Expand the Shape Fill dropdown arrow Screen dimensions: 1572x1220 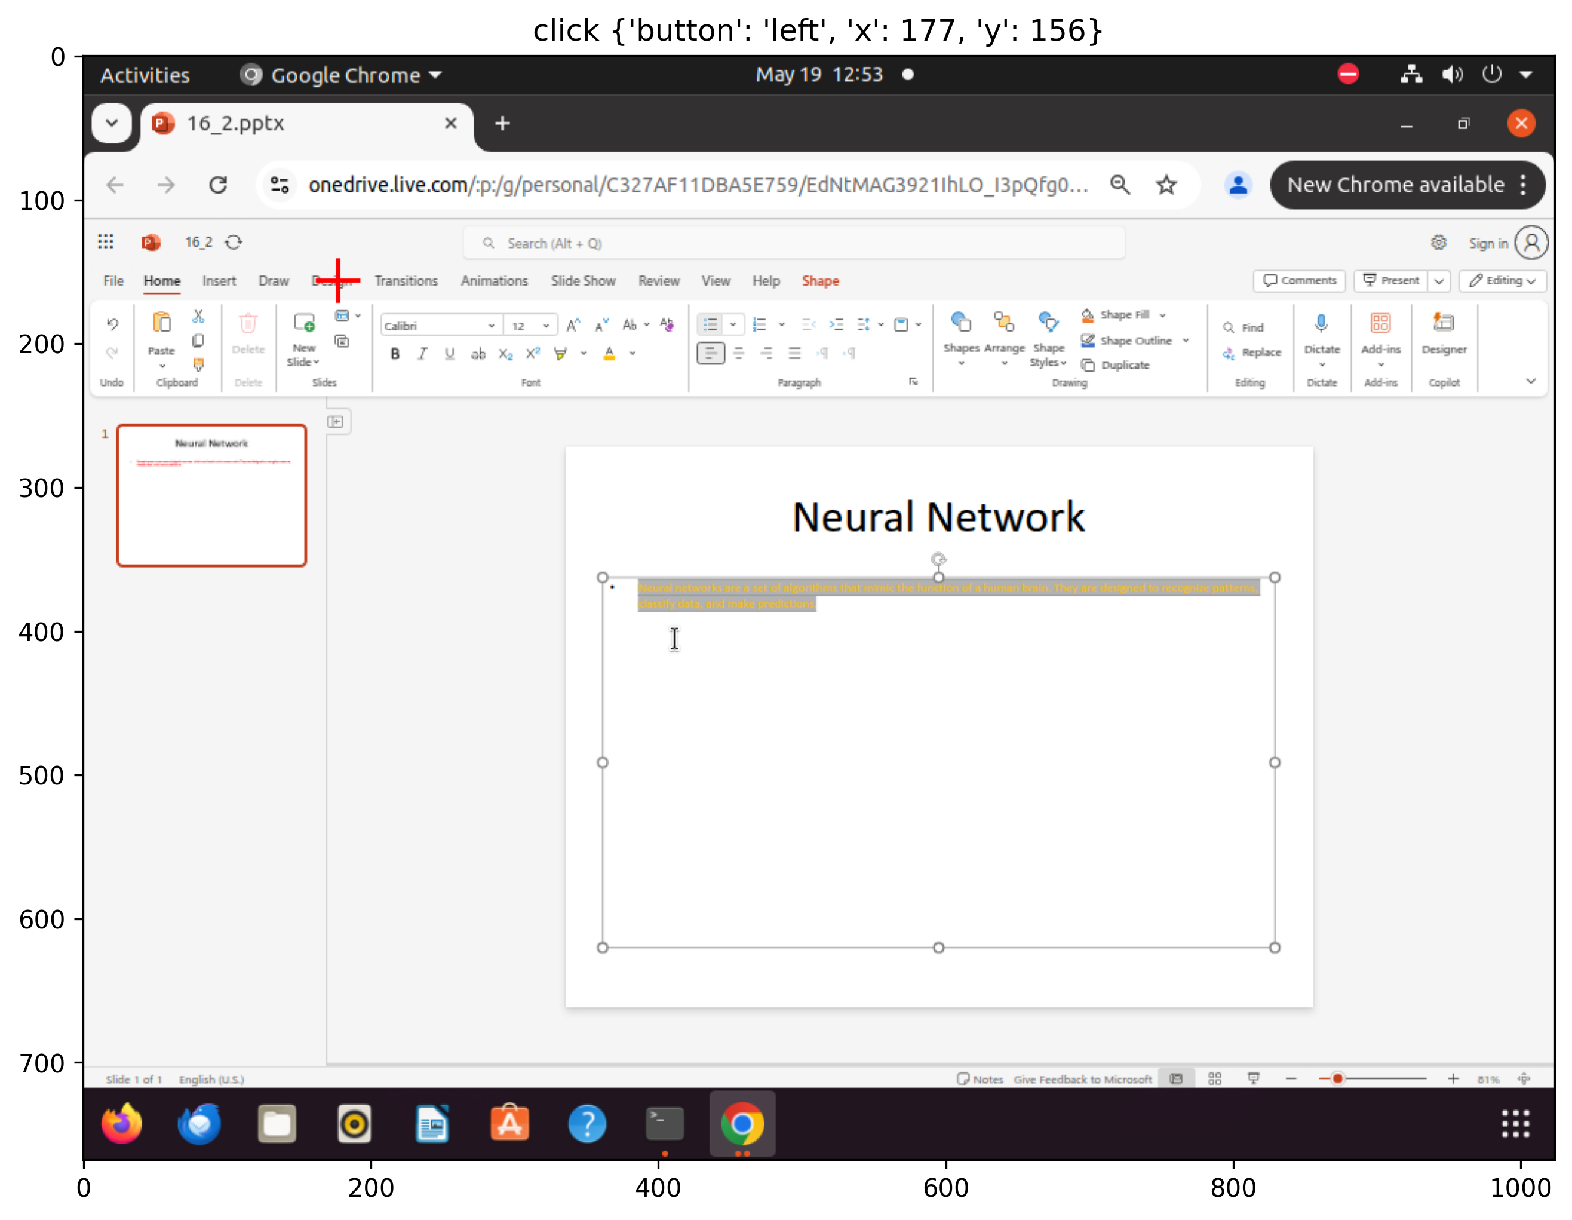1162,315
